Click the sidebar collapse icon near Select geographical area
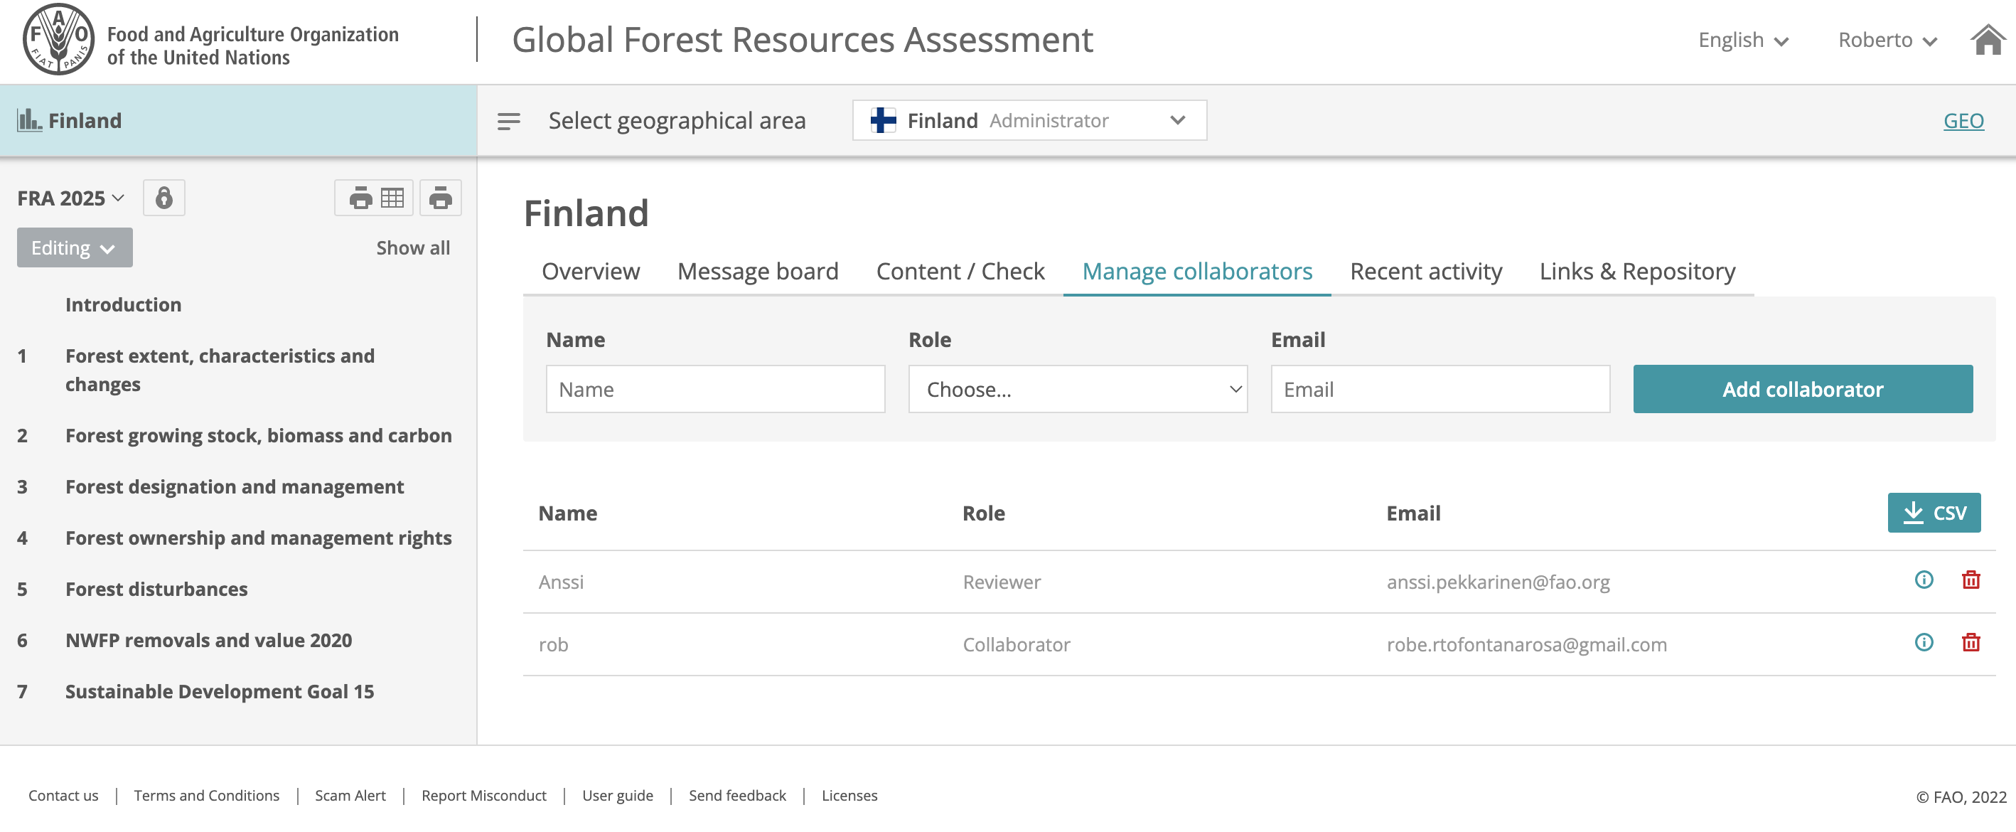This screenshot has width=2016, height=832. (509, 121)
